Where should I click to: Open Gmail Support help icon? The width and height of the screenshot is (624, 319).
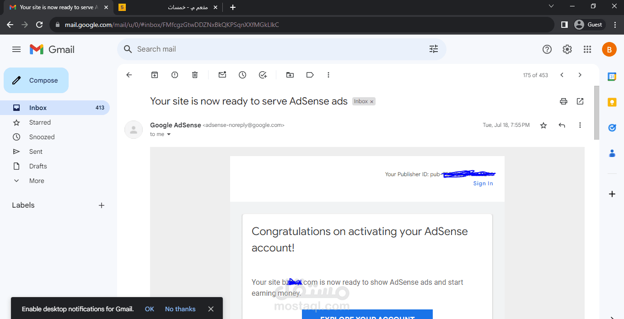pos(547,49)
